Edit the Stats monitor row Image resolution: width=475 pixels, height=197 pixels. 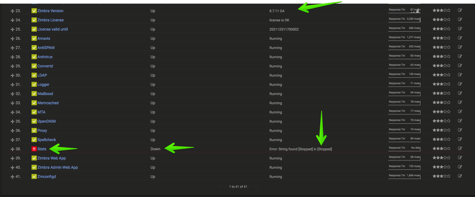tap(460, 149)
